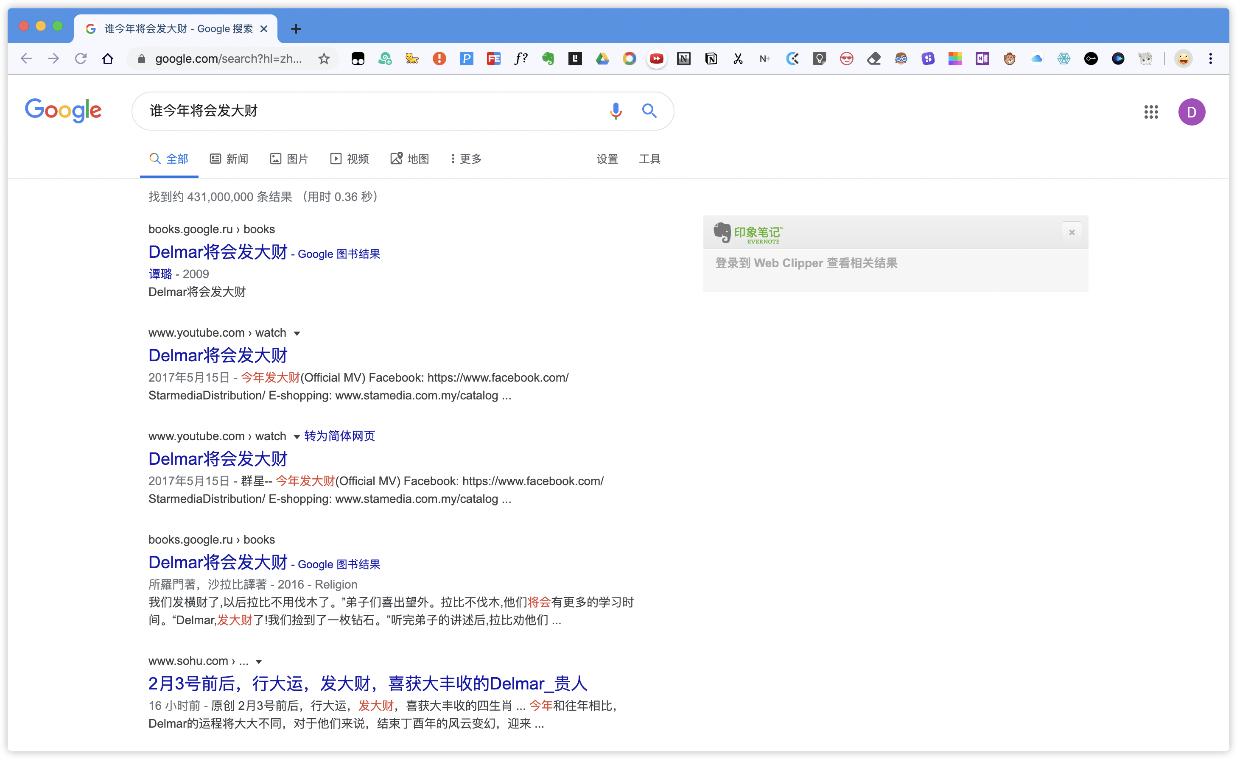
Task: Open the red FE extension icon
Action: 494,59
